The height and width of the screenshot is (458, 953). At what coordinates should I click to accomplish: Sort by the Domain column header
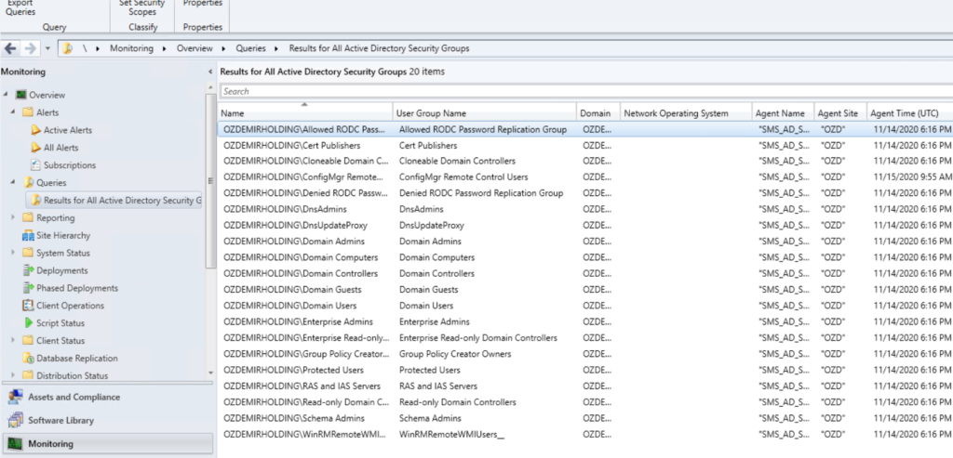[x=598, y=113]
